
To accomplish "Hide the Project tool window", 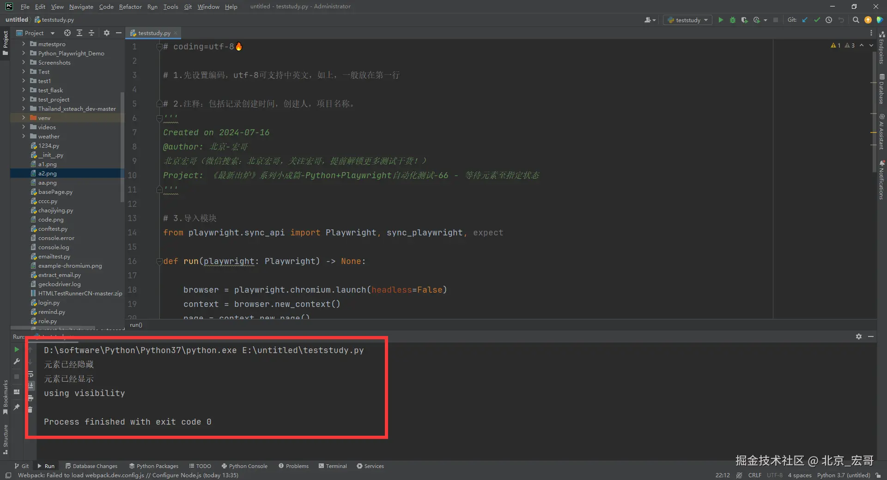I will (119, 33).
